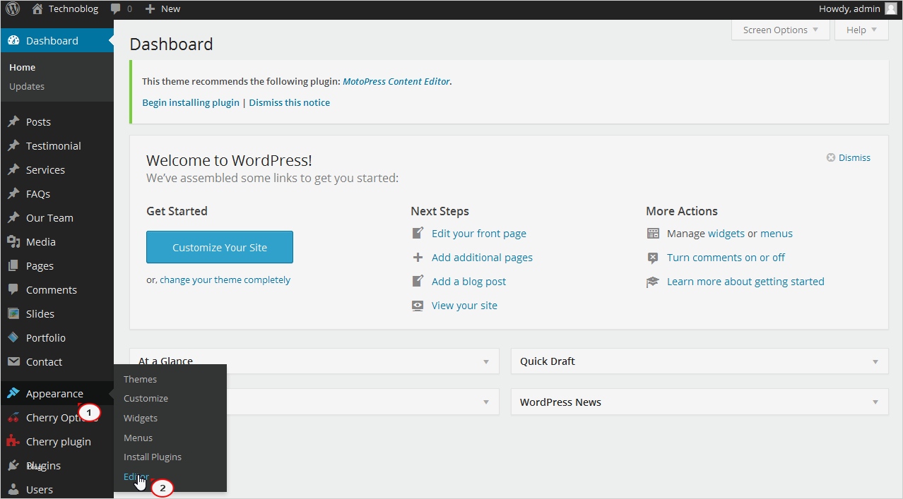The image size is (903, 499).
Task: Click the Contact envelope icon
Action: point(13,362)
